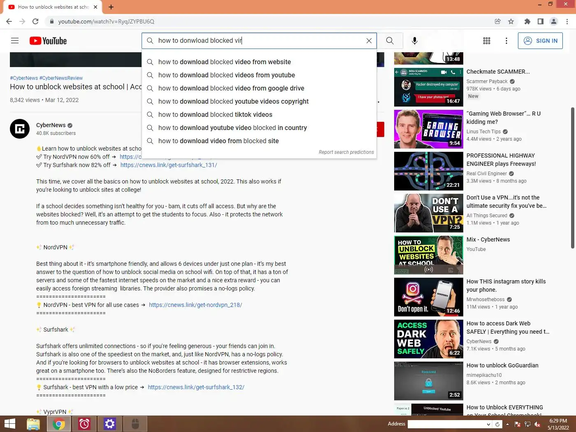This screenshot has height=432, width=576.
Task: Open the Windows Start button
Action: pos(9,424)
